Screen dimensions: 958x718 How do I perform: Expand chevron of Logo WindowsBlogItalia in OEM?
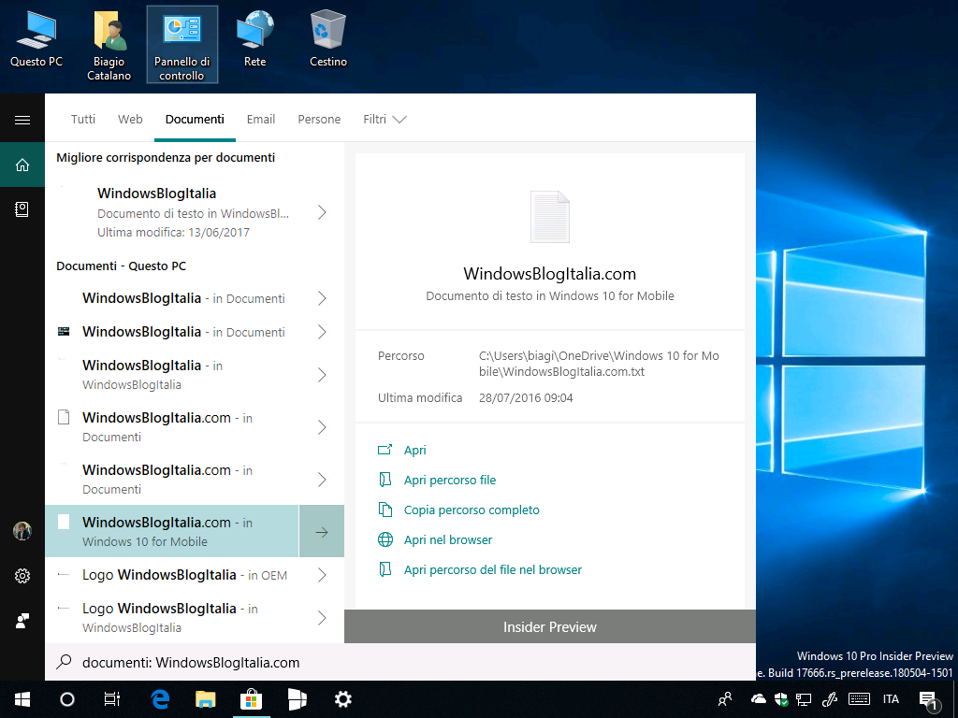322,575
